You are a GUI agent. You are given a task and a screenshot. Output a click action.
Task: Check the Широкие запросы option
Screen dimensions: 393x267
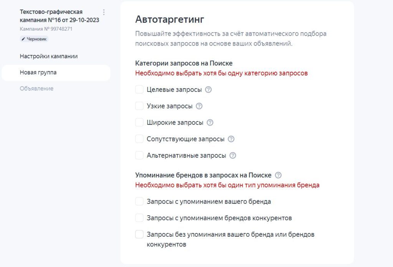click(x=139, y=123)
